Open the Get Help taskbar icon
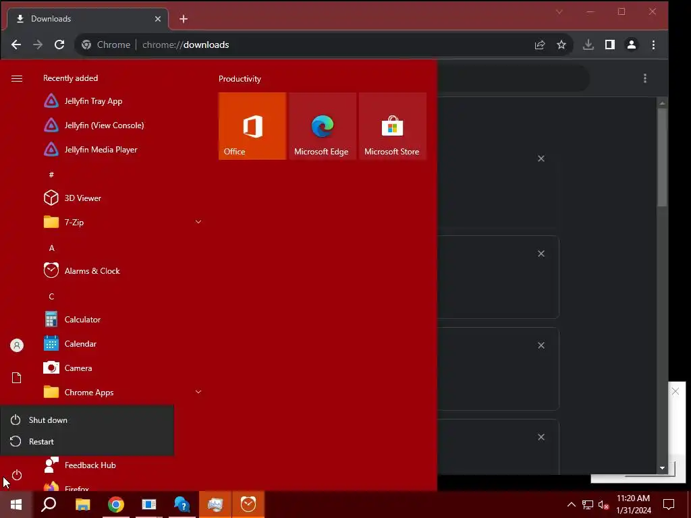 [182, 505]
